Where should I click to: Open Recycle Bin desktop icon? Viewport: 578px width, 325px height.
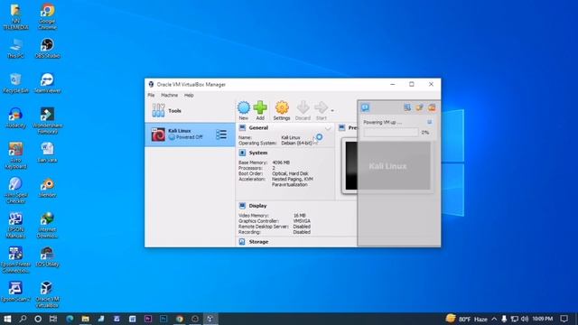coord(15,83)
